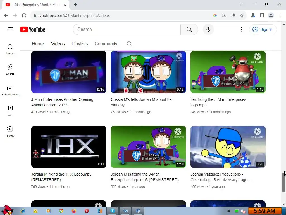
Task: Click the 5:59 AM taskbar clock
Action: pos(264,211)
